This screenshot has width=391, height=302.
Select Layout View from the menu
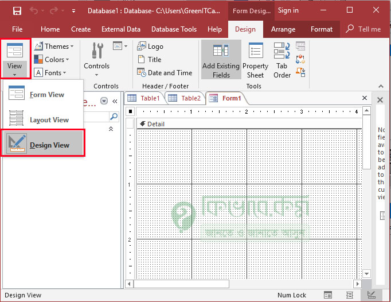pyautogui.click(x=42, y=119)
